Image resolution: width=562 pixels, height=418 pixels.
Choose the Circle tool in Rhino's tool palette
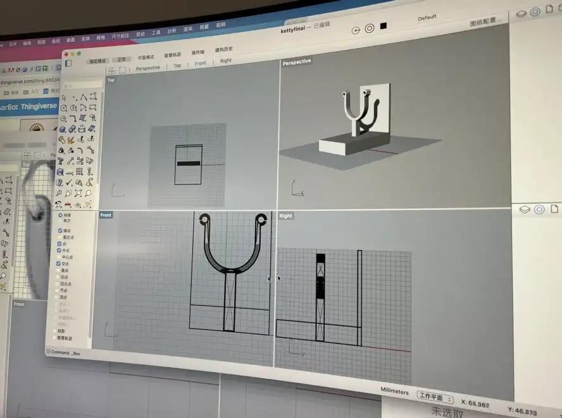click(64, 108)
